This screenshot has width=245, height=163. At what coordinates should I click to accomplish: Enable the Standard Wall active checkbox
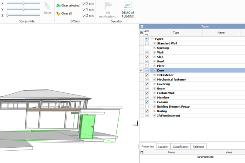(147, 43)
